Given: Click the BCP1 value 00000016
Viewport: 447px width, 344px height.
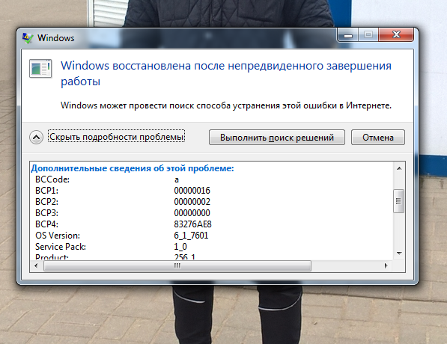Looking at the screenshot, I should (192, 191).
